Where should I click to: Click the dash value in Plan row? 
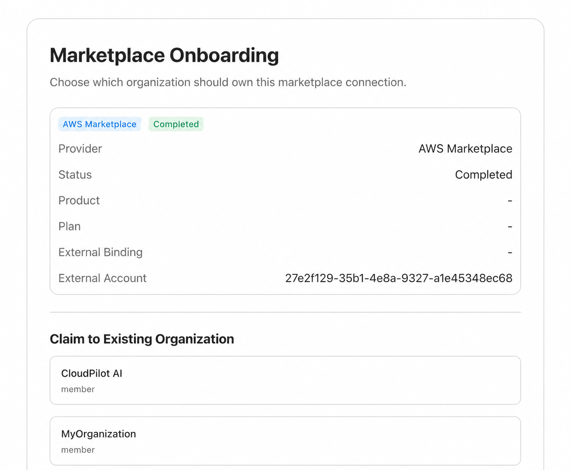pos(510,227)
